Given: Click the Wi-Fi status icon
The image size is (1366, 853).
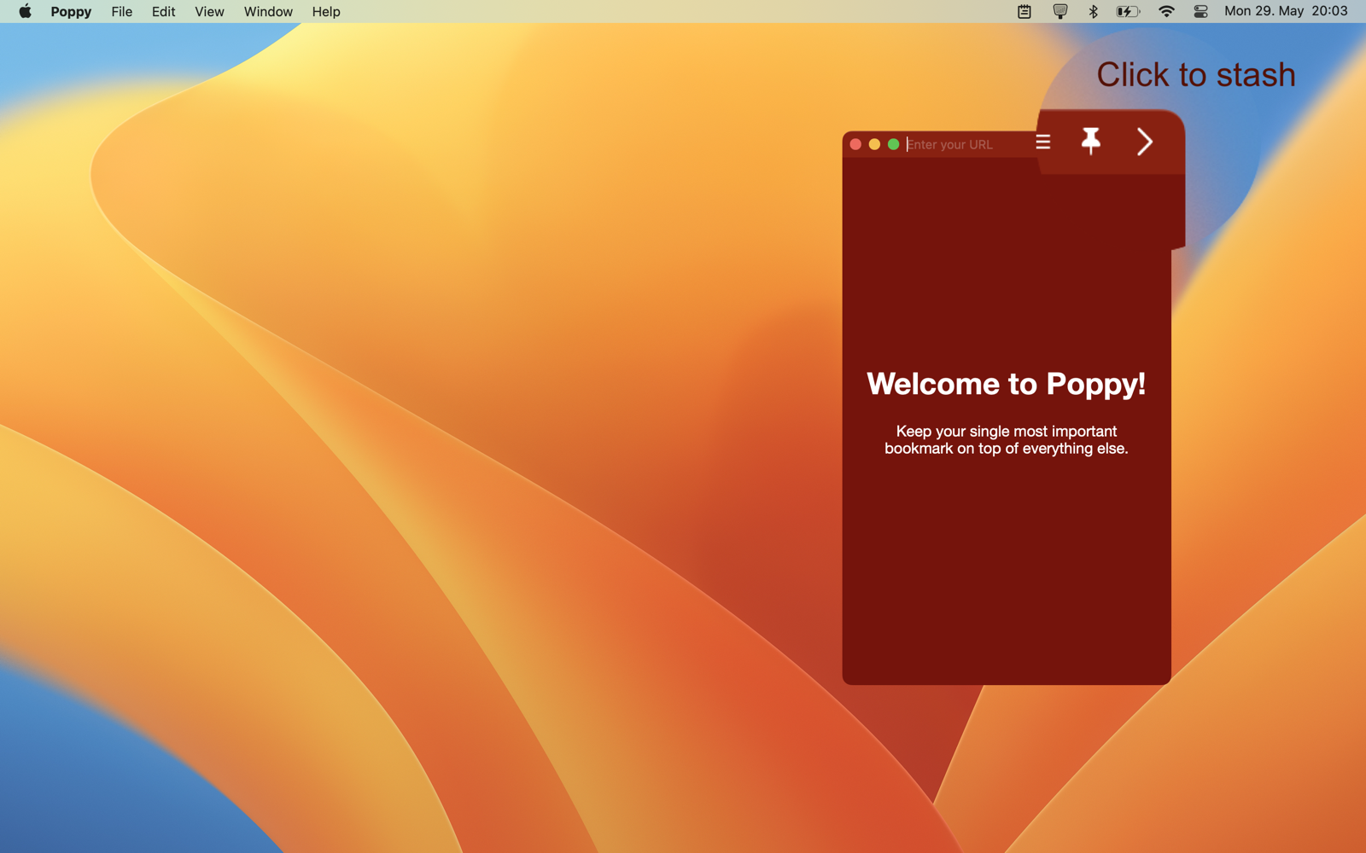Looking at the screenshot, I should 1166,11.
